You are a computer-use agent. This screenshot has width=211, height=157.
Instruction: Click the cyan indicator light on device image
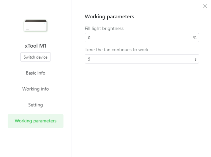pos(45,23)
